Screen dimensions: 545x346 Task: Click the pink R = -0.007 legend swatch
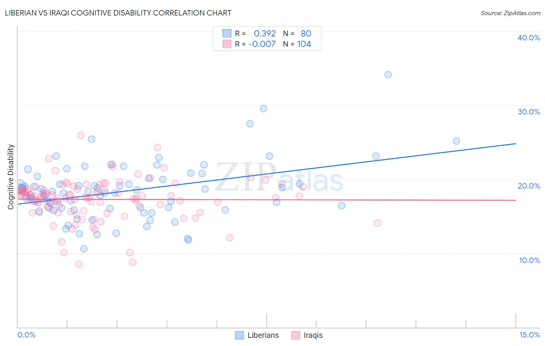point(227,44)
